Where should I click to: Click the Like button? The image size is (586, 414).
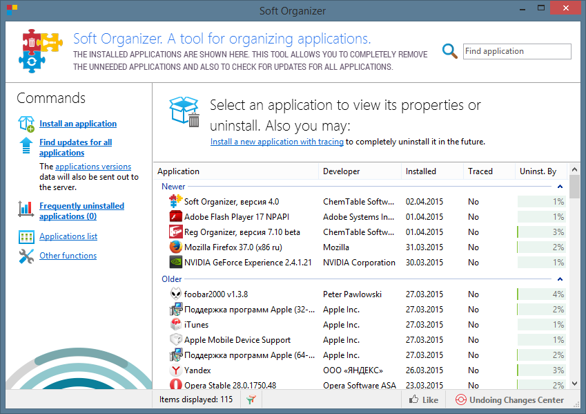point(423,399)
